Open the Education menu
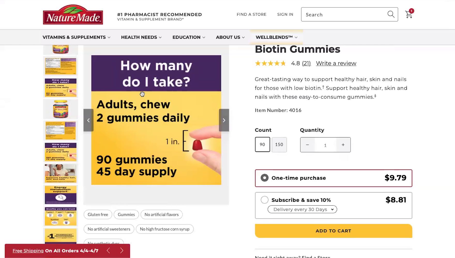The height and width of the screenshot is (258, 455). tap(189, 37)
